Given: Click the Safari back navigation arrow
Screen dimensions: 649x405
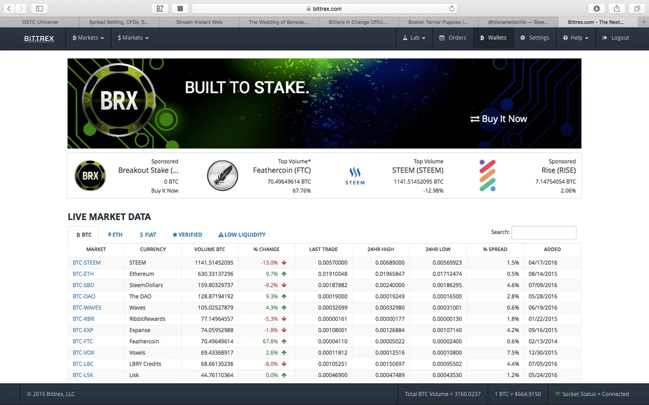Looking at the screenshot, I should [9, 9].
